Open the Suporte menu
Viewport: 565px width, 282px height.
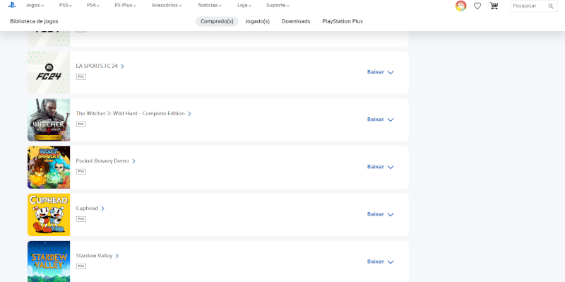click(278, 6)
